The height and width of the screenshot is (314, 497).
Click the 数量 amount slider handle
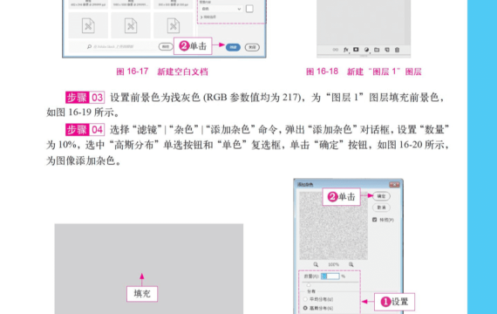pos(309,285)
